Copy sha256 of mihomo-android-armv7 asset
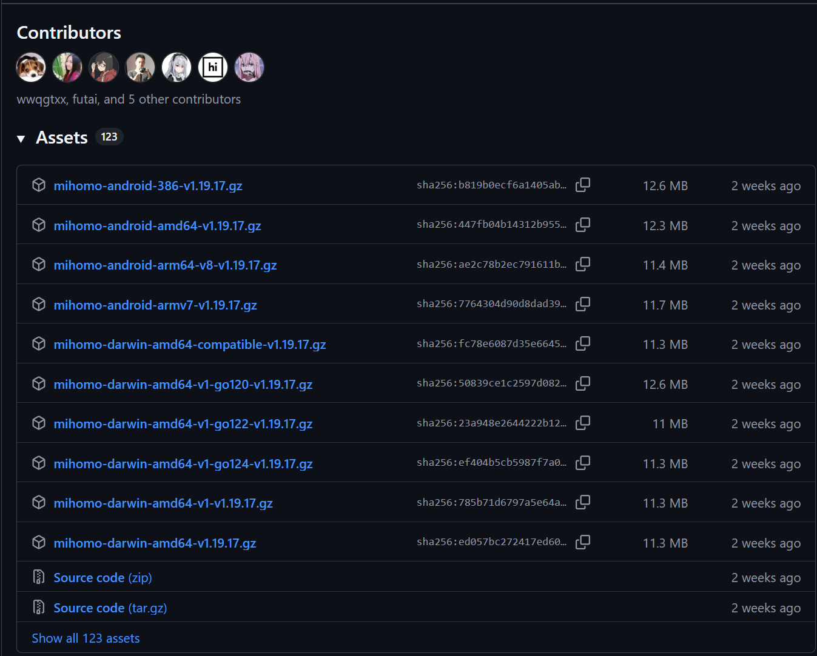 coord(582,304)
